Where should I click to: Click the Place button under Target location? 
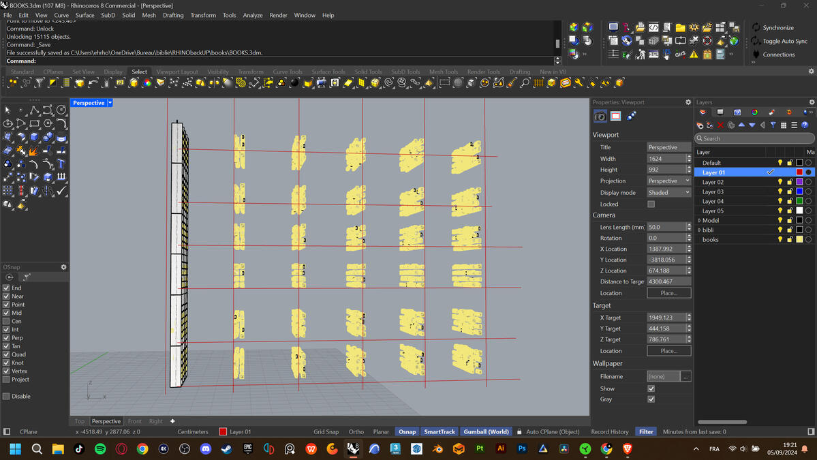click(x=668, y=351)
